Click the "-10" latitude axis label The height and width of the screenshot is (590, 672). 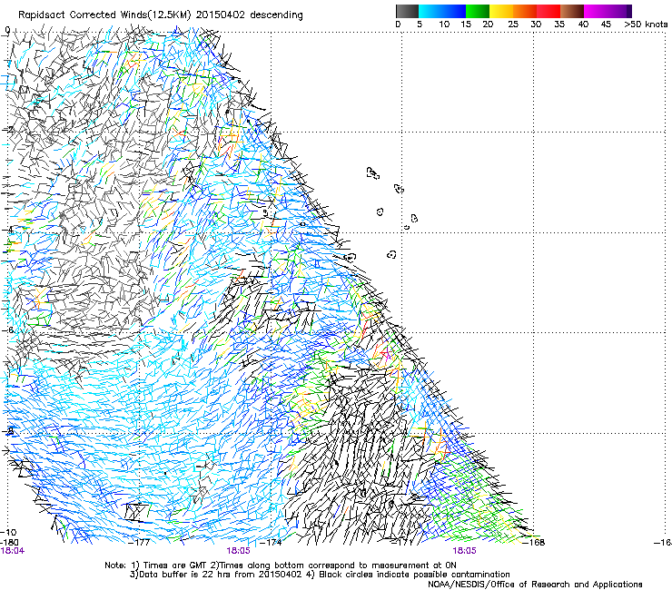pos(8,532)
